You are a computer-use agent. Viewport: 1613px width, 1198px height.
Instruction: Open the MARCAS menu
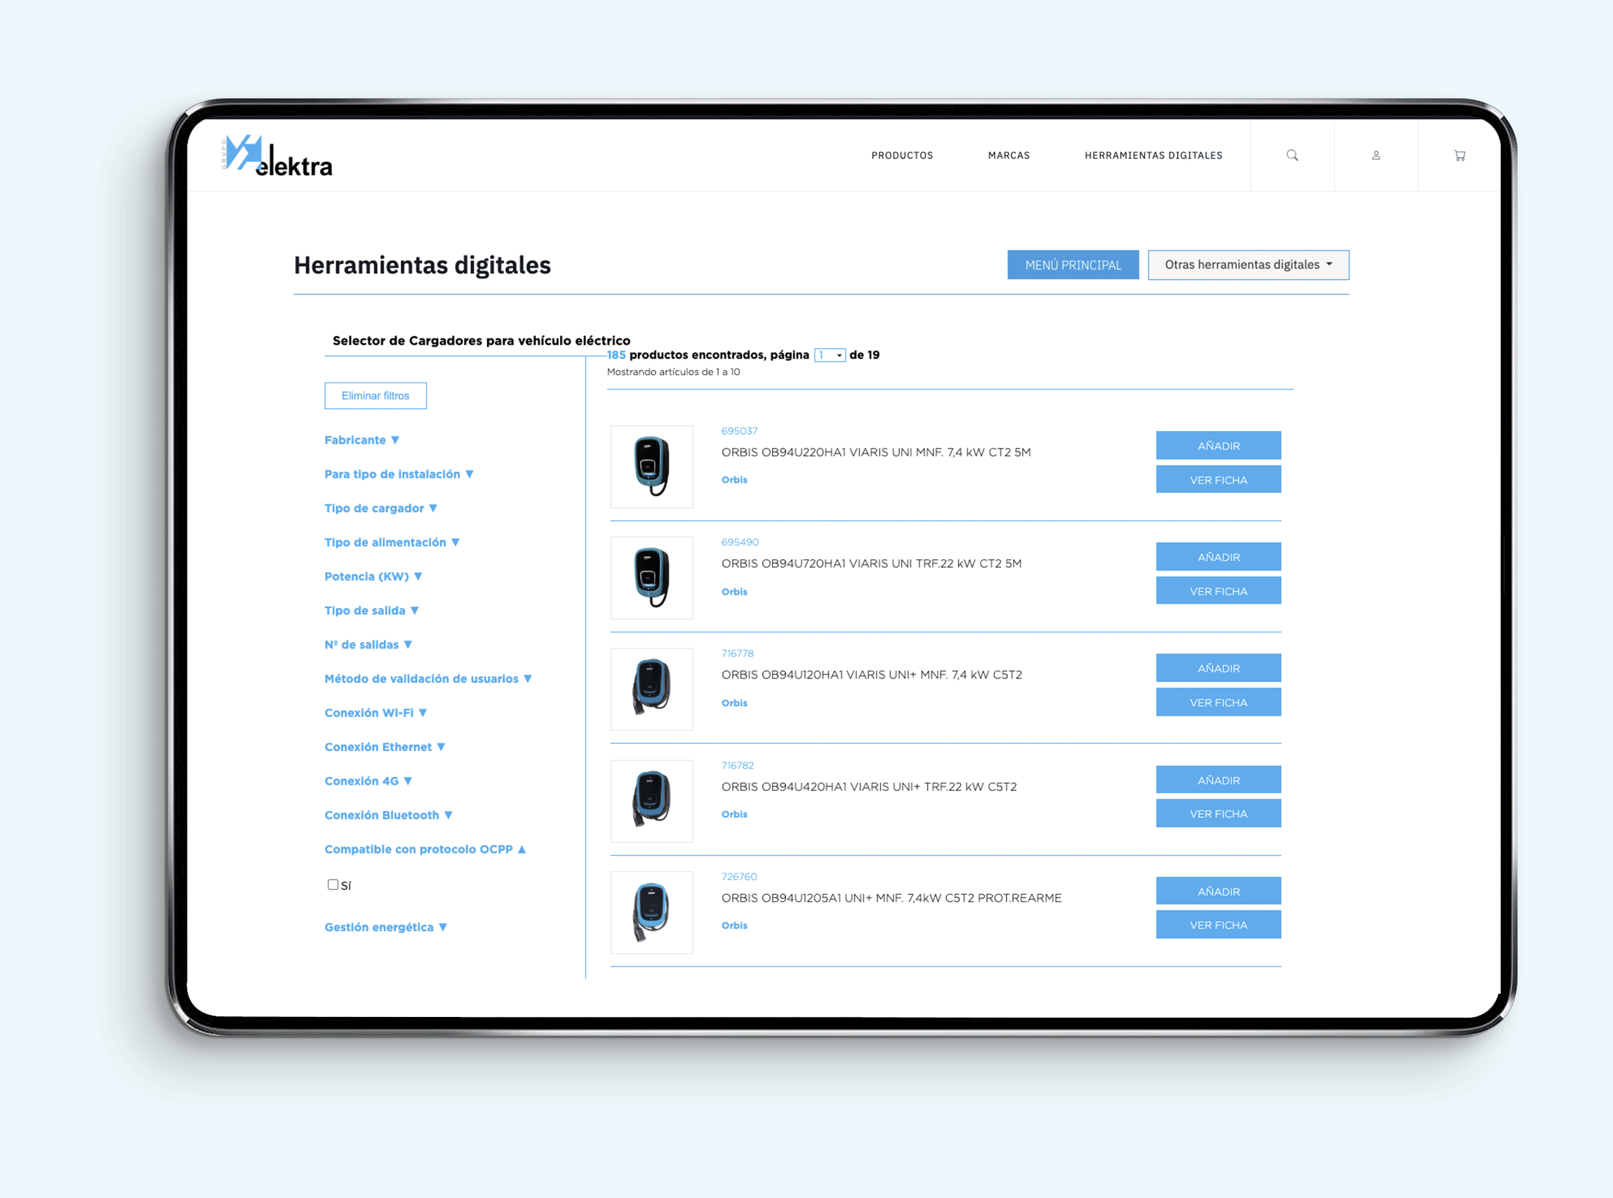[1008, 155]
